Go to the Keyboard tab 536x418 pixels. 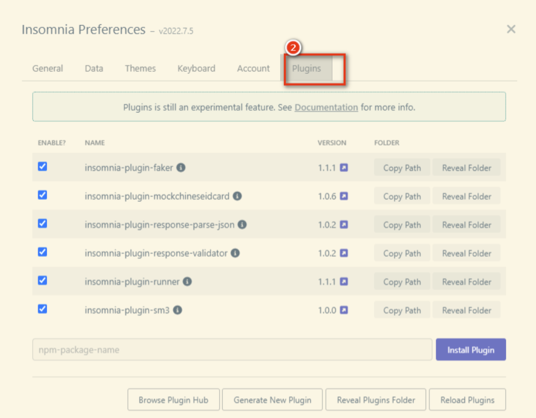click(x=196, y=68)
